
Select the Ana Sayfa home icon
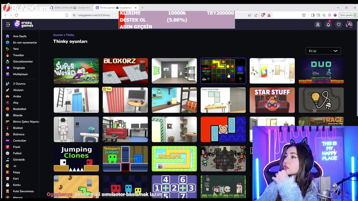click(8, 36)
